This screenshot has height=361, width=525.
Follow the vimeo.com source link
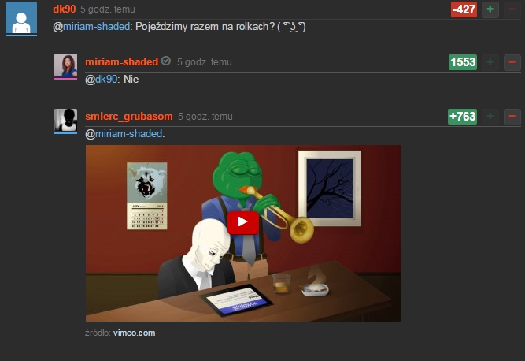[135, 333]
